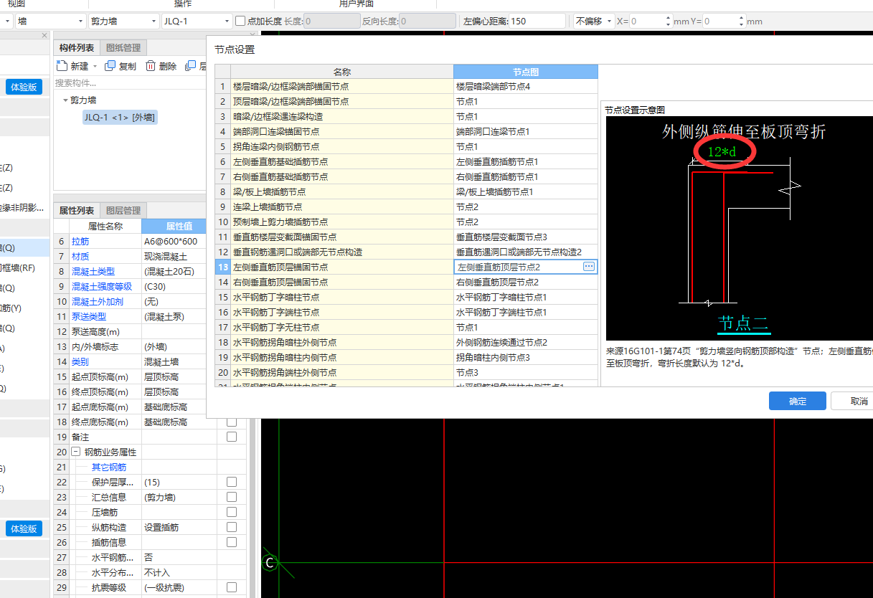This screenshot has width=873, height=598.
Task: Click the 新建 (new component) icon
Action: [62, 66]
